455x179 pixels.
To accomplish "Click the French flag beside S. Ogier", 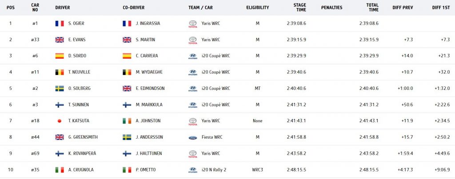I will tap(60, 23).
